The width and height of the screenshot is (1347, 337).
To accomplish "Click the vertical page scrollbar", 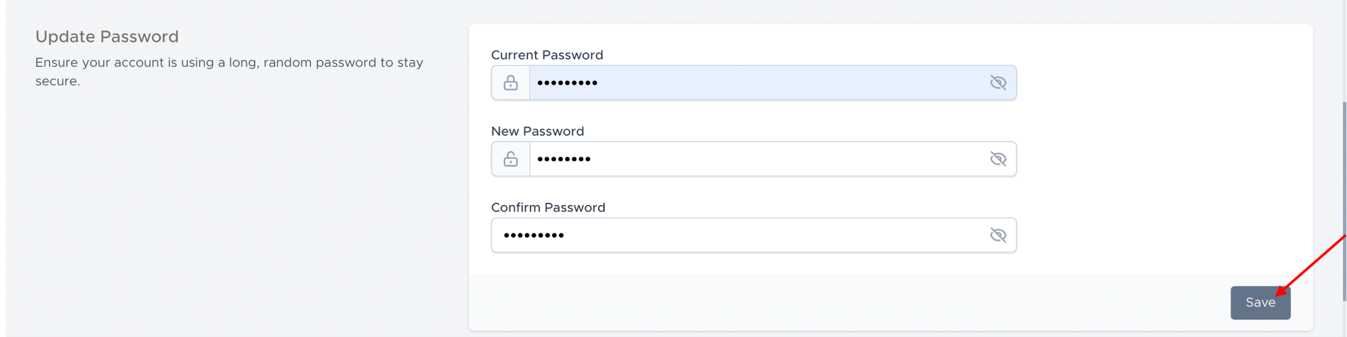I will (x=1344, y=202).
